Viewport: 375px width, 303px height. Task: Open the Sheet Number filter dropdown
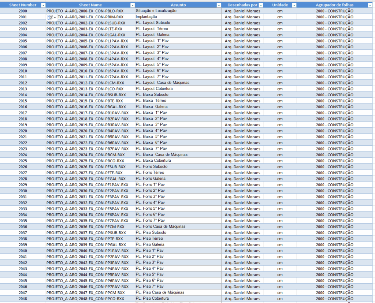[43, 5]
